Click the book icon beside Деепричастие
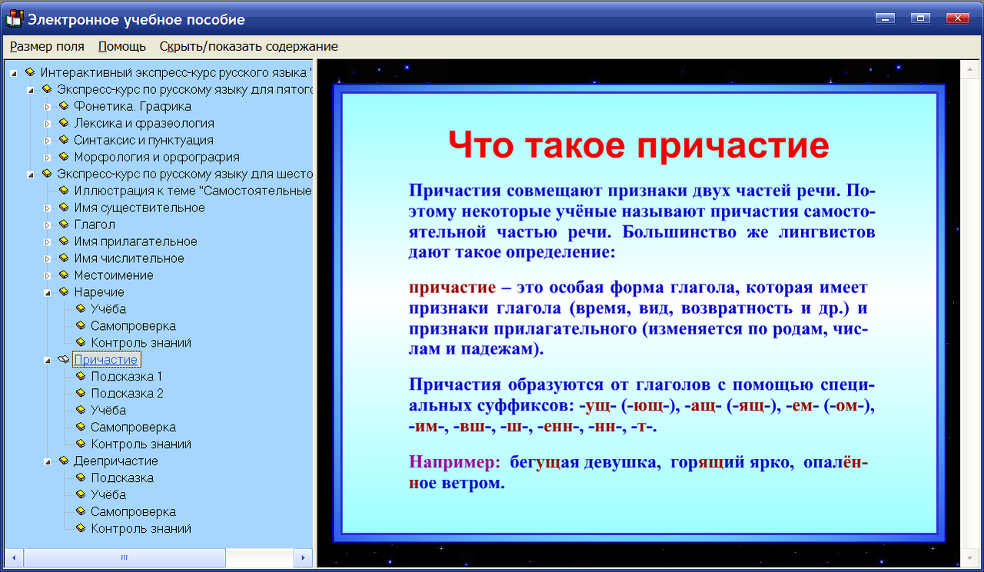The width and height of the screenshot is (984, 572). [x=62, y=461]
